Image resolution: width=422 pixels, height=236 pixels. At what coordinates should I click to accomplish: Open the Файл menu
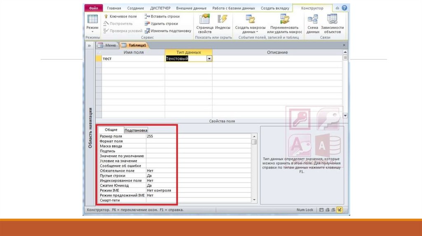tap(94, 8)
